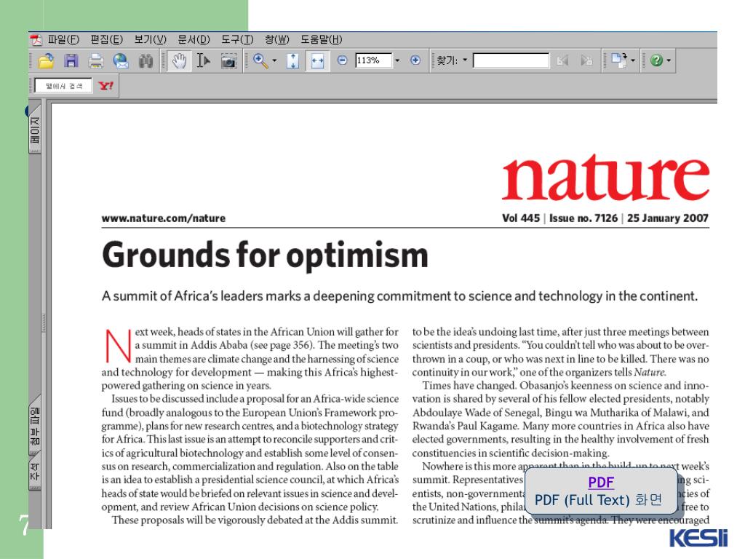The image size is (745, 559).
Task: Go to the previous find result
Action: 562,60
